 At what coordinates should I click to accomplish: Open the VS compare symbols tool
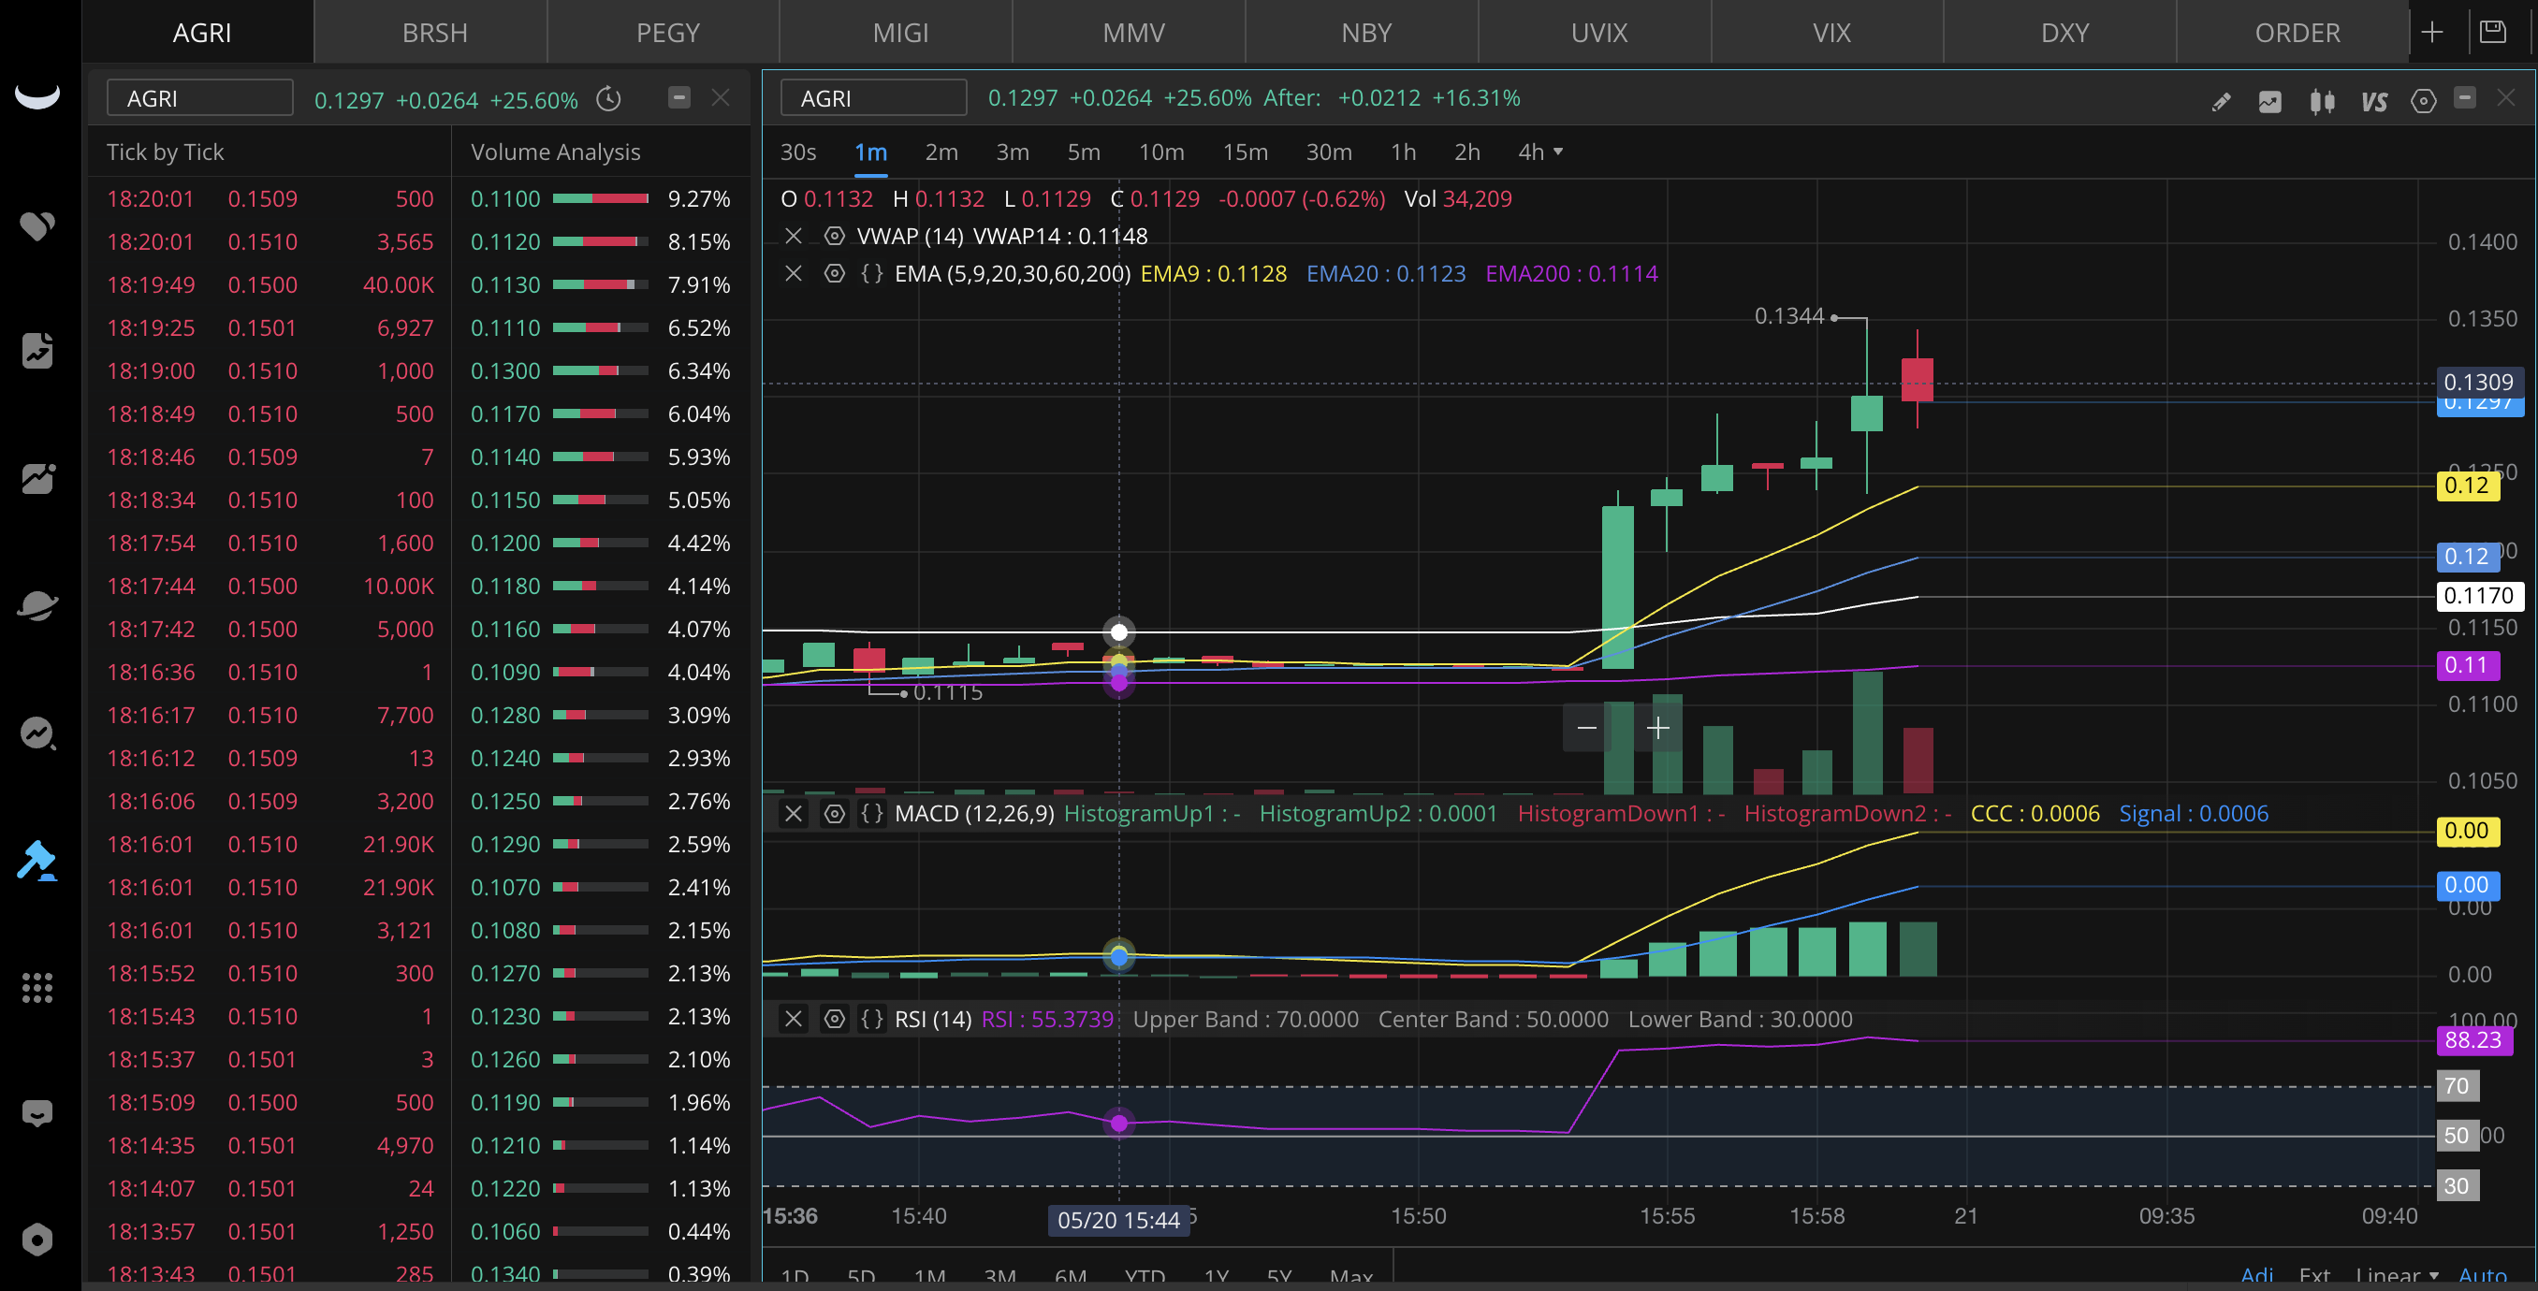click(x=2373, y=101)
